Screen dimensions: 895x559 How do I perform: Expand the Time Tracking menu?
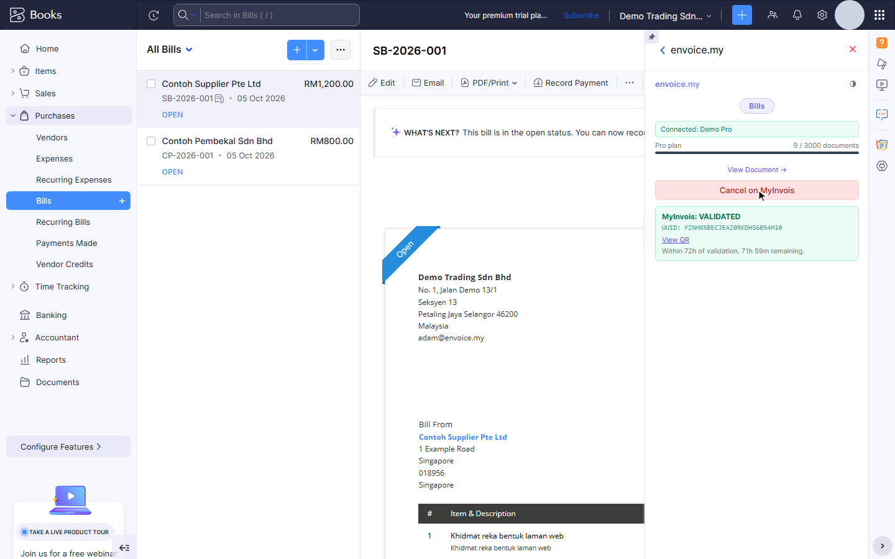(13, 286)
